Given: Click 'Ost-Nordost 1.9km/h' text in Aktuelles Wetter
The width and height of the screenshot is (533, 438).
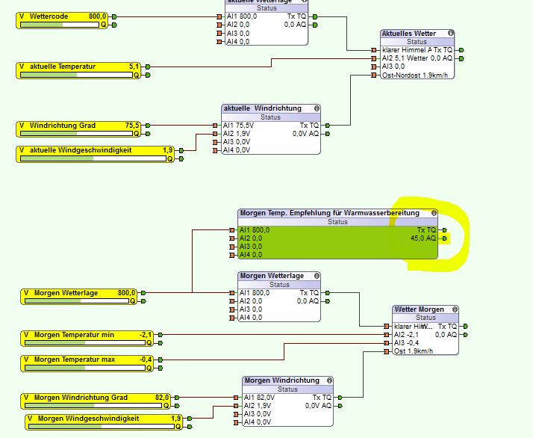Looking at the screenshot, I should [415, 75].
